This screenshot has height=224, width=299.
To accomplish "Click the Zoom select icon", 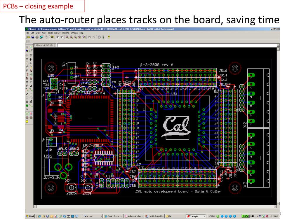I will (x=84, y=37).
